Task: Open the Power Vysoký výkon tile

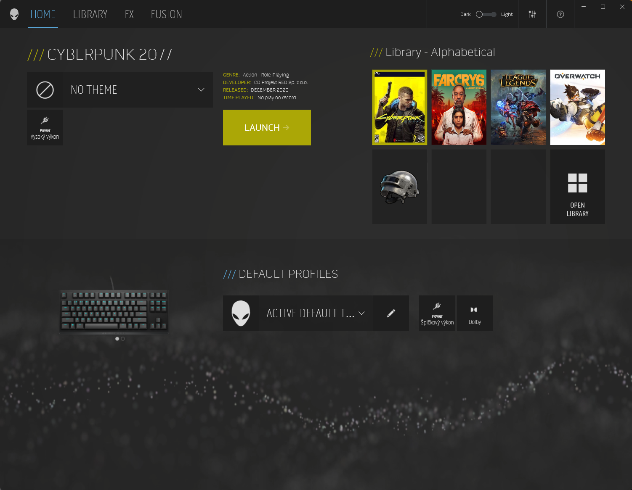Action: [45, 128]
